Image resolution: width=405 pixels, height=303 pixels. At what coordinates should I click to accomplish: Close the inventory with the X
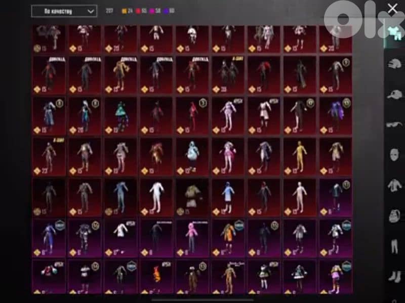[x=392, y=9]
